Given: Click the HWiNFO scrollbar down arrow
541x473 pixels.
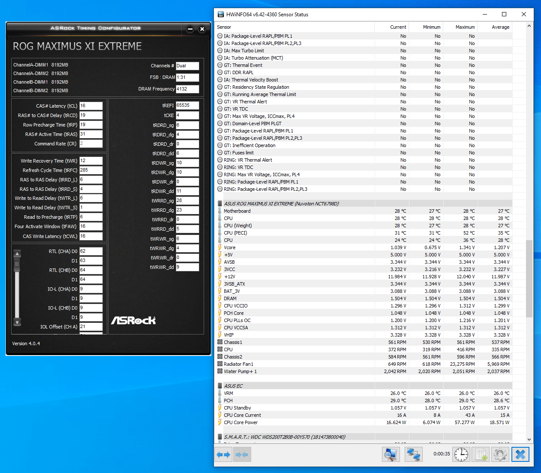Looking at the screenshot, I should click(x=529, y=440).
